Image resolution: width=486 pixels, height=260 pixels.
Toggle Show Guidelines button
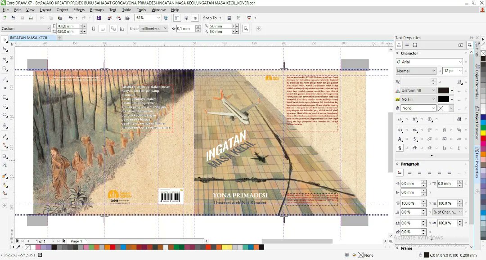click(195, 18)
